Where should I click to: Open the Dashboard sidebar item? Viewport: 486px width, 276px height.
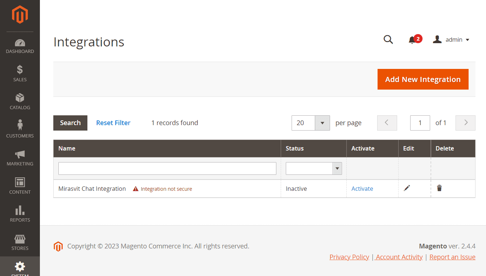[x=20, y=46]
